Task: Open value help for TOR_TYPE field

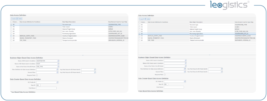Action: point(58,67)
